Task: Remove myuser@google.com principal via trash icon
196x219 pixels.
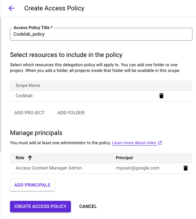Action: pos(186,168)
